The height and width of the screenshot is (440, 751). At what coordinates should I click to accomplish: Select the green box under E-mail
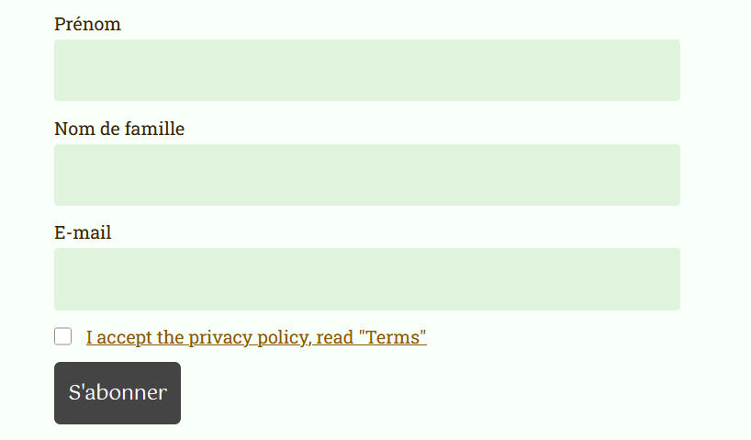[x=366, y=279]
